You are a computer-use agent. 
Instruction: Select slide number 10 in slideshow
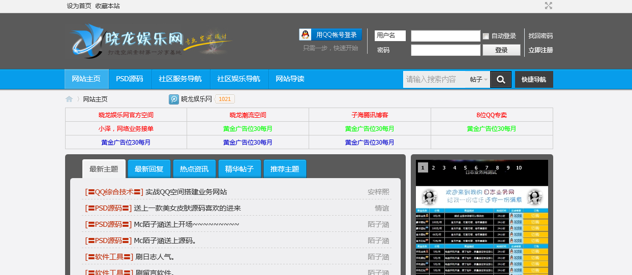click(x=519, y=167)
